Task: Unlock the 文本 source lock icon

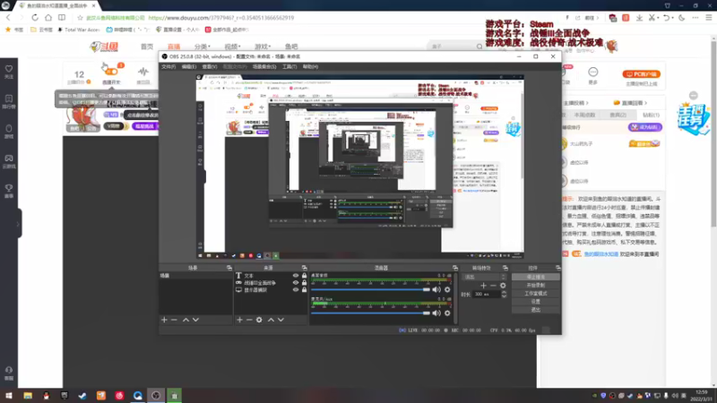Action: point(304,276)
